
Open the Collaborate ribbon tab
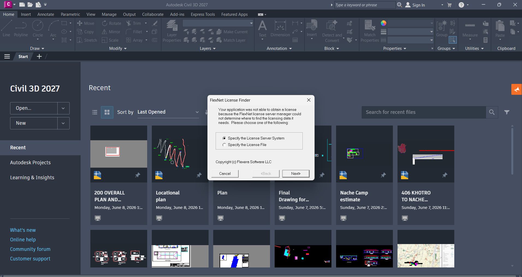[x=153, y=14]
